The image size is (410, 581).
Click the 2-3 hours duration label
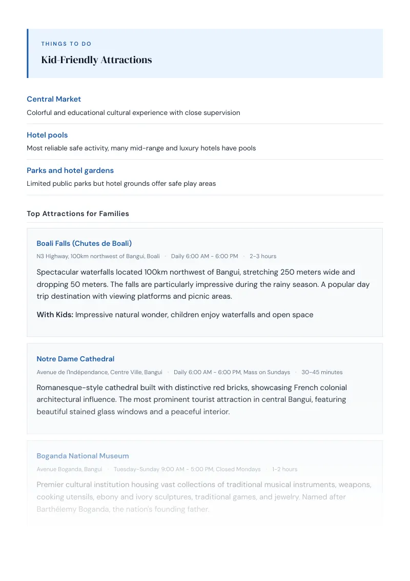(x=263, y=256)
